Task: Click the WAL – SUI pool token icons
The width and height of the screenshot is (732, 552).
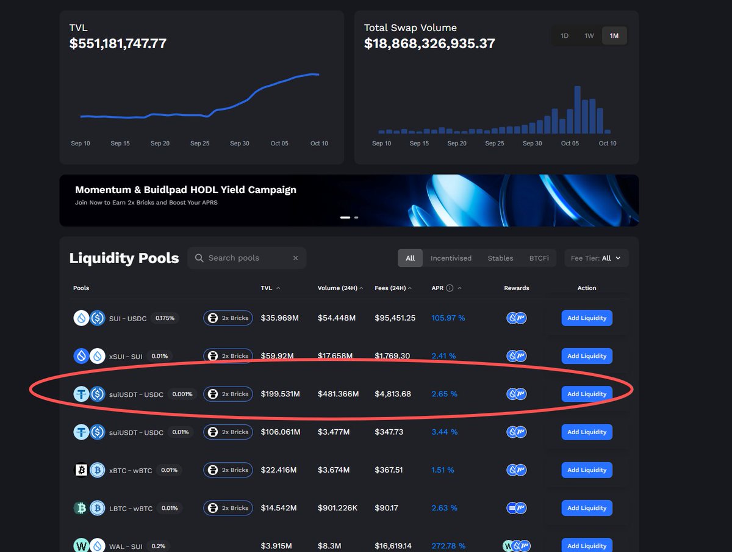Action: [x=89, y=546]
